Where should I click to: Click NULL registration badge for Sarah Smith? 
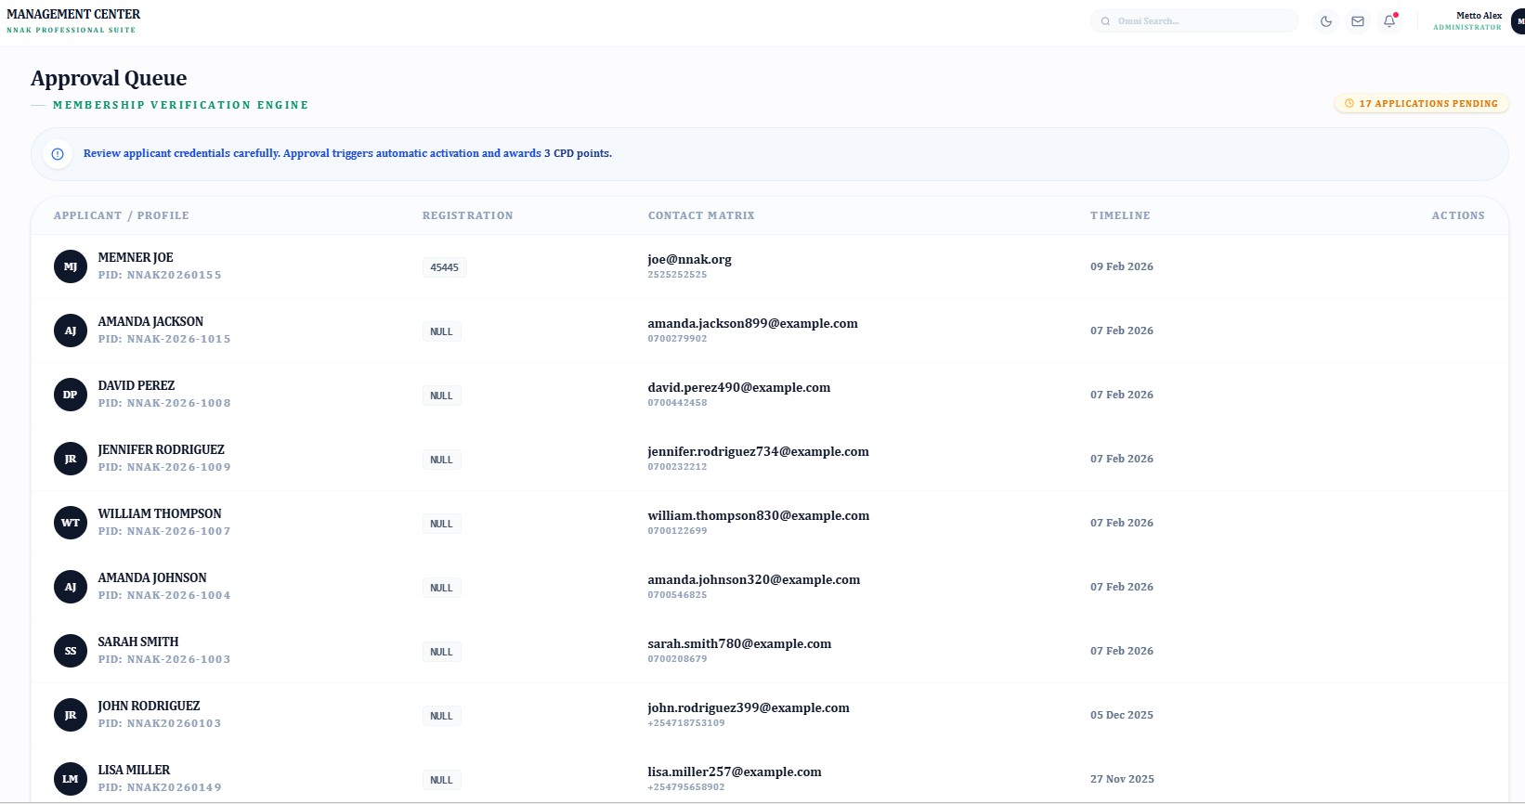click(x=442, y=652)
